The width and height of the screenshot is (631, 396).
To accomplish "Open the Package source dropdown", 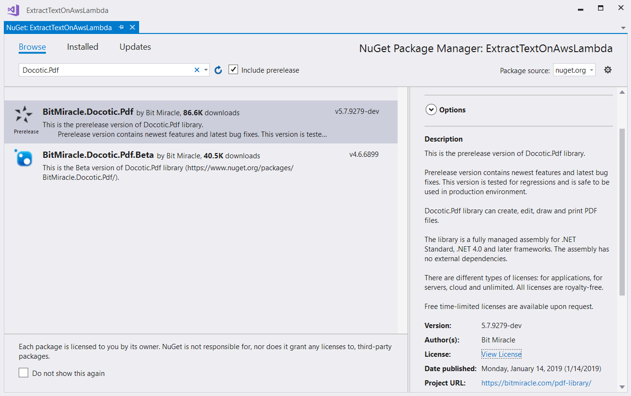I will pos(574,70).
